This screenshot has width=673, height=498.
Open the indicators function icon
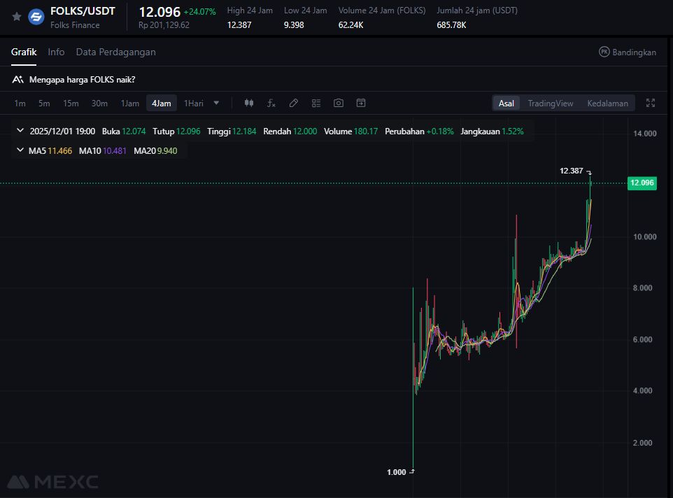271,103
